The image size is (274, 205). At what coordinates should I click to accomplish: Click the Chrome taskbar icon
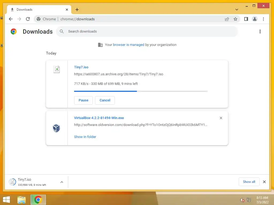point(38,200)
